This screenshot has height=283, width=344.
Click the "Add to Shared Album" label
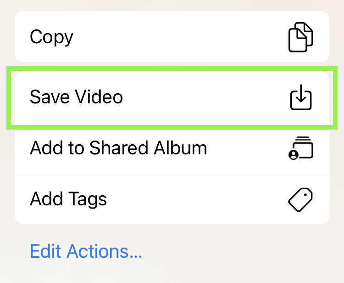pyautogui.click(x=118, y=148)
